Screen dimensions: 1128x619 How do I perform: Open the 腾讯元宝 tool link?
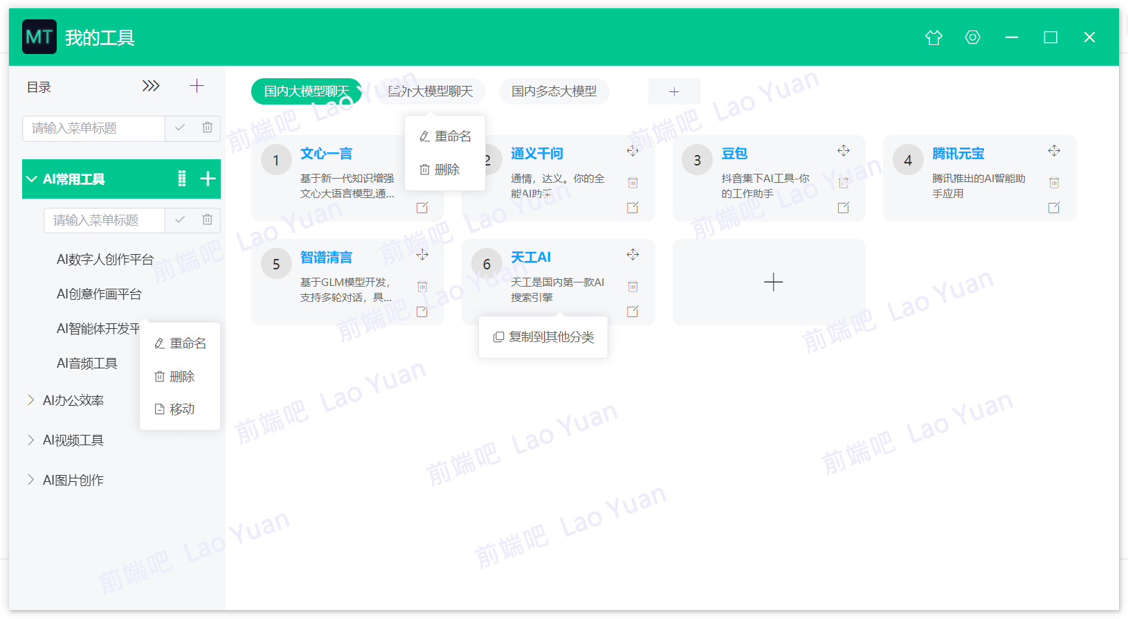coord(958,154)
